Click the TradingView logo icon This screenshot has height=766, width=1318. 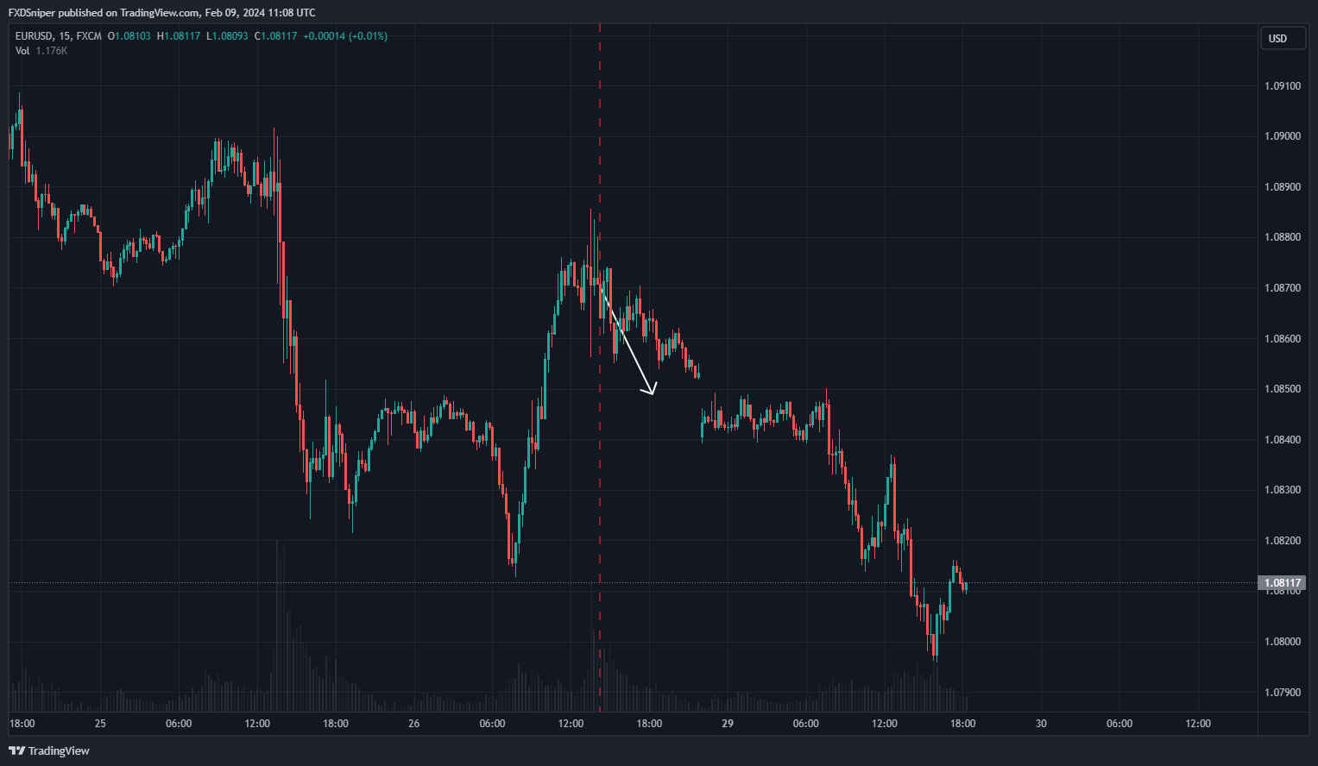[x=16, y=750]
